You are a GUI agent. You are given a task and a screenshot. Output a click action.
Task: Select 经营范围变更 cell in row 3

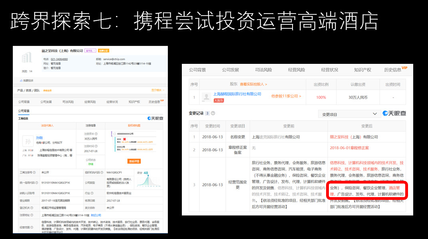[237, 184]
